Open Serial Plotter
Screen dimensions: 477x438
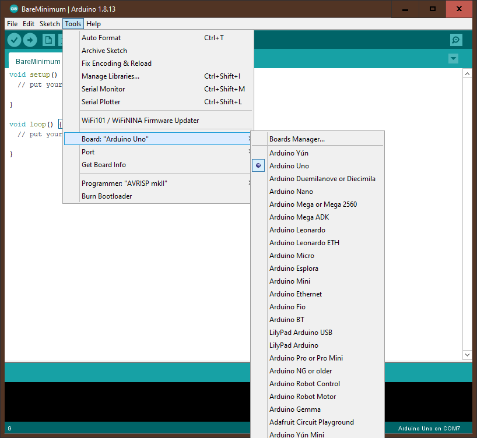(x=158, y=102)
